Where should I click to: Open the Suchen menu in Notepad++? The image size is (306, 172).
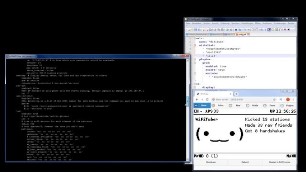207,23
